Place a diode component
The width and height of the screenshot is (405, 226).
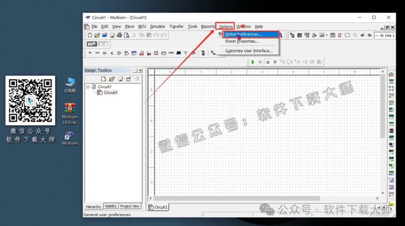(104, 53)
